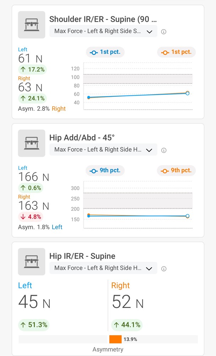Open info icon beside Hip Add/Abd dropdown
216x356 pixels.
[164, 150]
